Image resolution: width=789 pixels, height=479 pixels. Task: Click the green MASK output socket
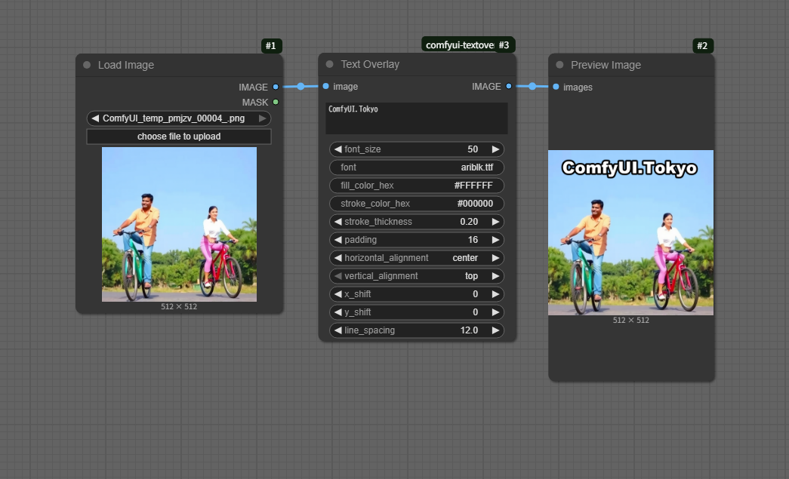[x=276, y=102]
